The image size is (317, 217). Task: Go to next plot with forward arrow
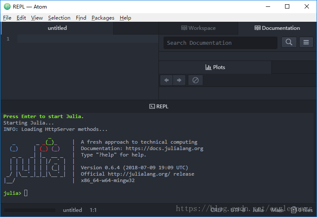point(179,80)
